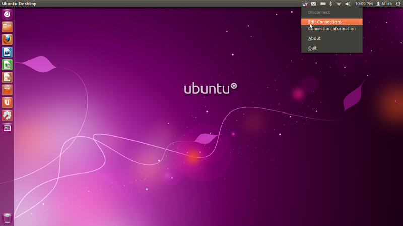Open the messaging envelope indicator
The width and height of the screenshot is (403, 226).
click(313, 4)
